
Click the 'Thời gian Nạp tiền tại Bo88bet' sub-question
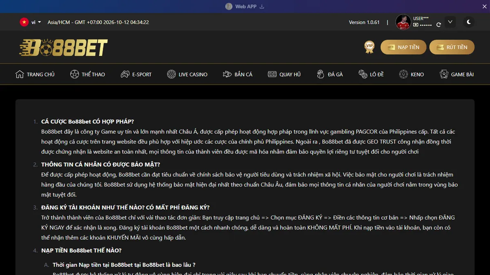[x=124, y=265]
